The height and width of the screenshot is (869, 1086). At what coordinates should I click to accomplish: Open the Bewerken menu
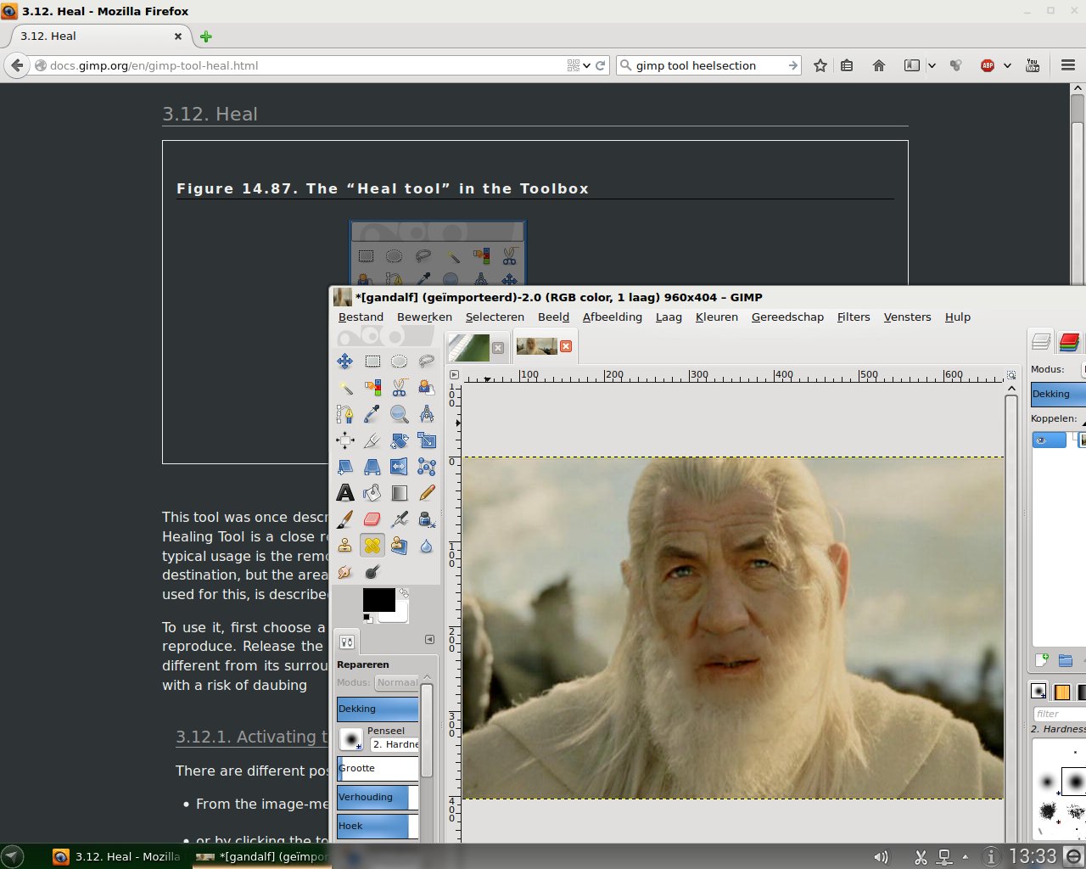(424, 317)
